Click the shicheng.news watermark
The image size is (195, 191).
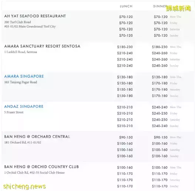(x=24, y=186)
